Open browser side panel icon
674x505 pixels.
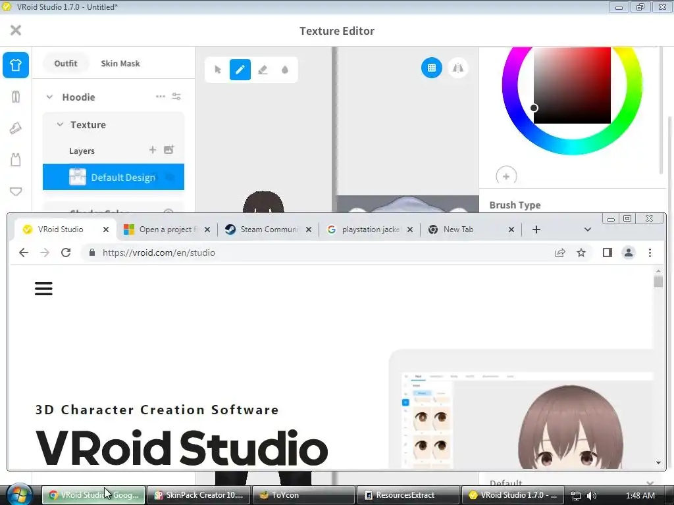click(608, 252)
